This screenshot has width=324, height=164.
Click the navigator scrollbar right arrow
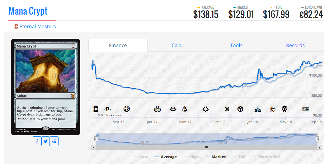[x=320, y=147]
